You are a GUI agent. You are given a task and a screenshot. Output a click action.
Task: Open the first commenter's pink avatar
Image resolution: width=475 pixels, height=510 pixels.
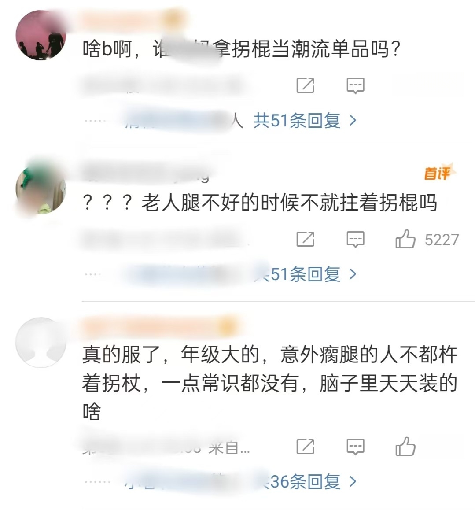41,35
